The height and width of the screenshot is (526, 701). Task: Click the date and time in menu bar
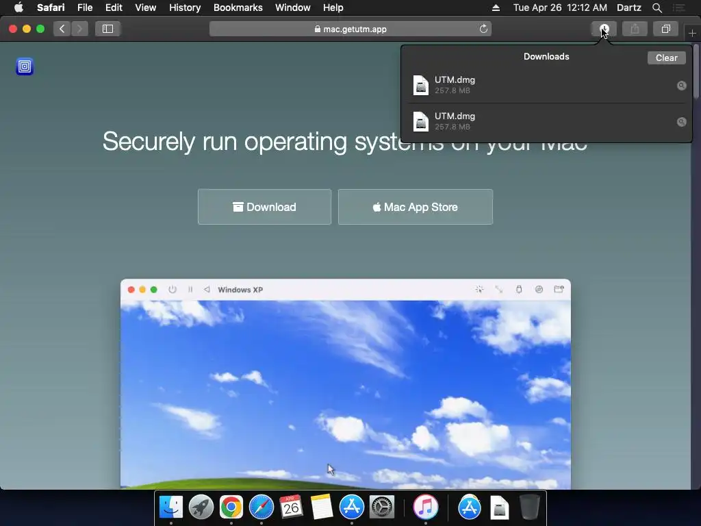560,8
